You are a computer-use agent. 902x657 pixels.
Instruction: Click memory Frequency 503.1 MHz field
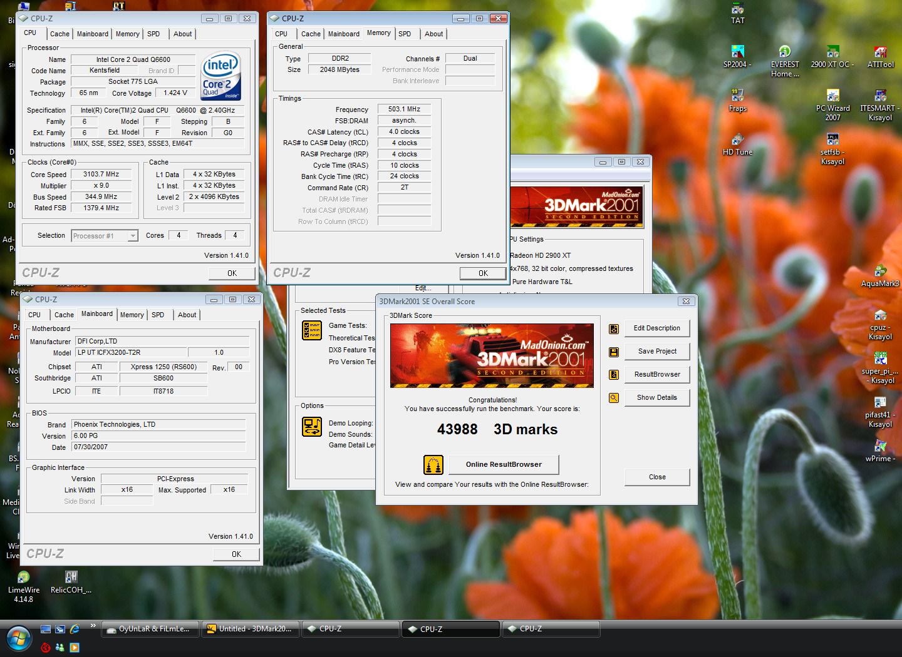coord(404,109)
